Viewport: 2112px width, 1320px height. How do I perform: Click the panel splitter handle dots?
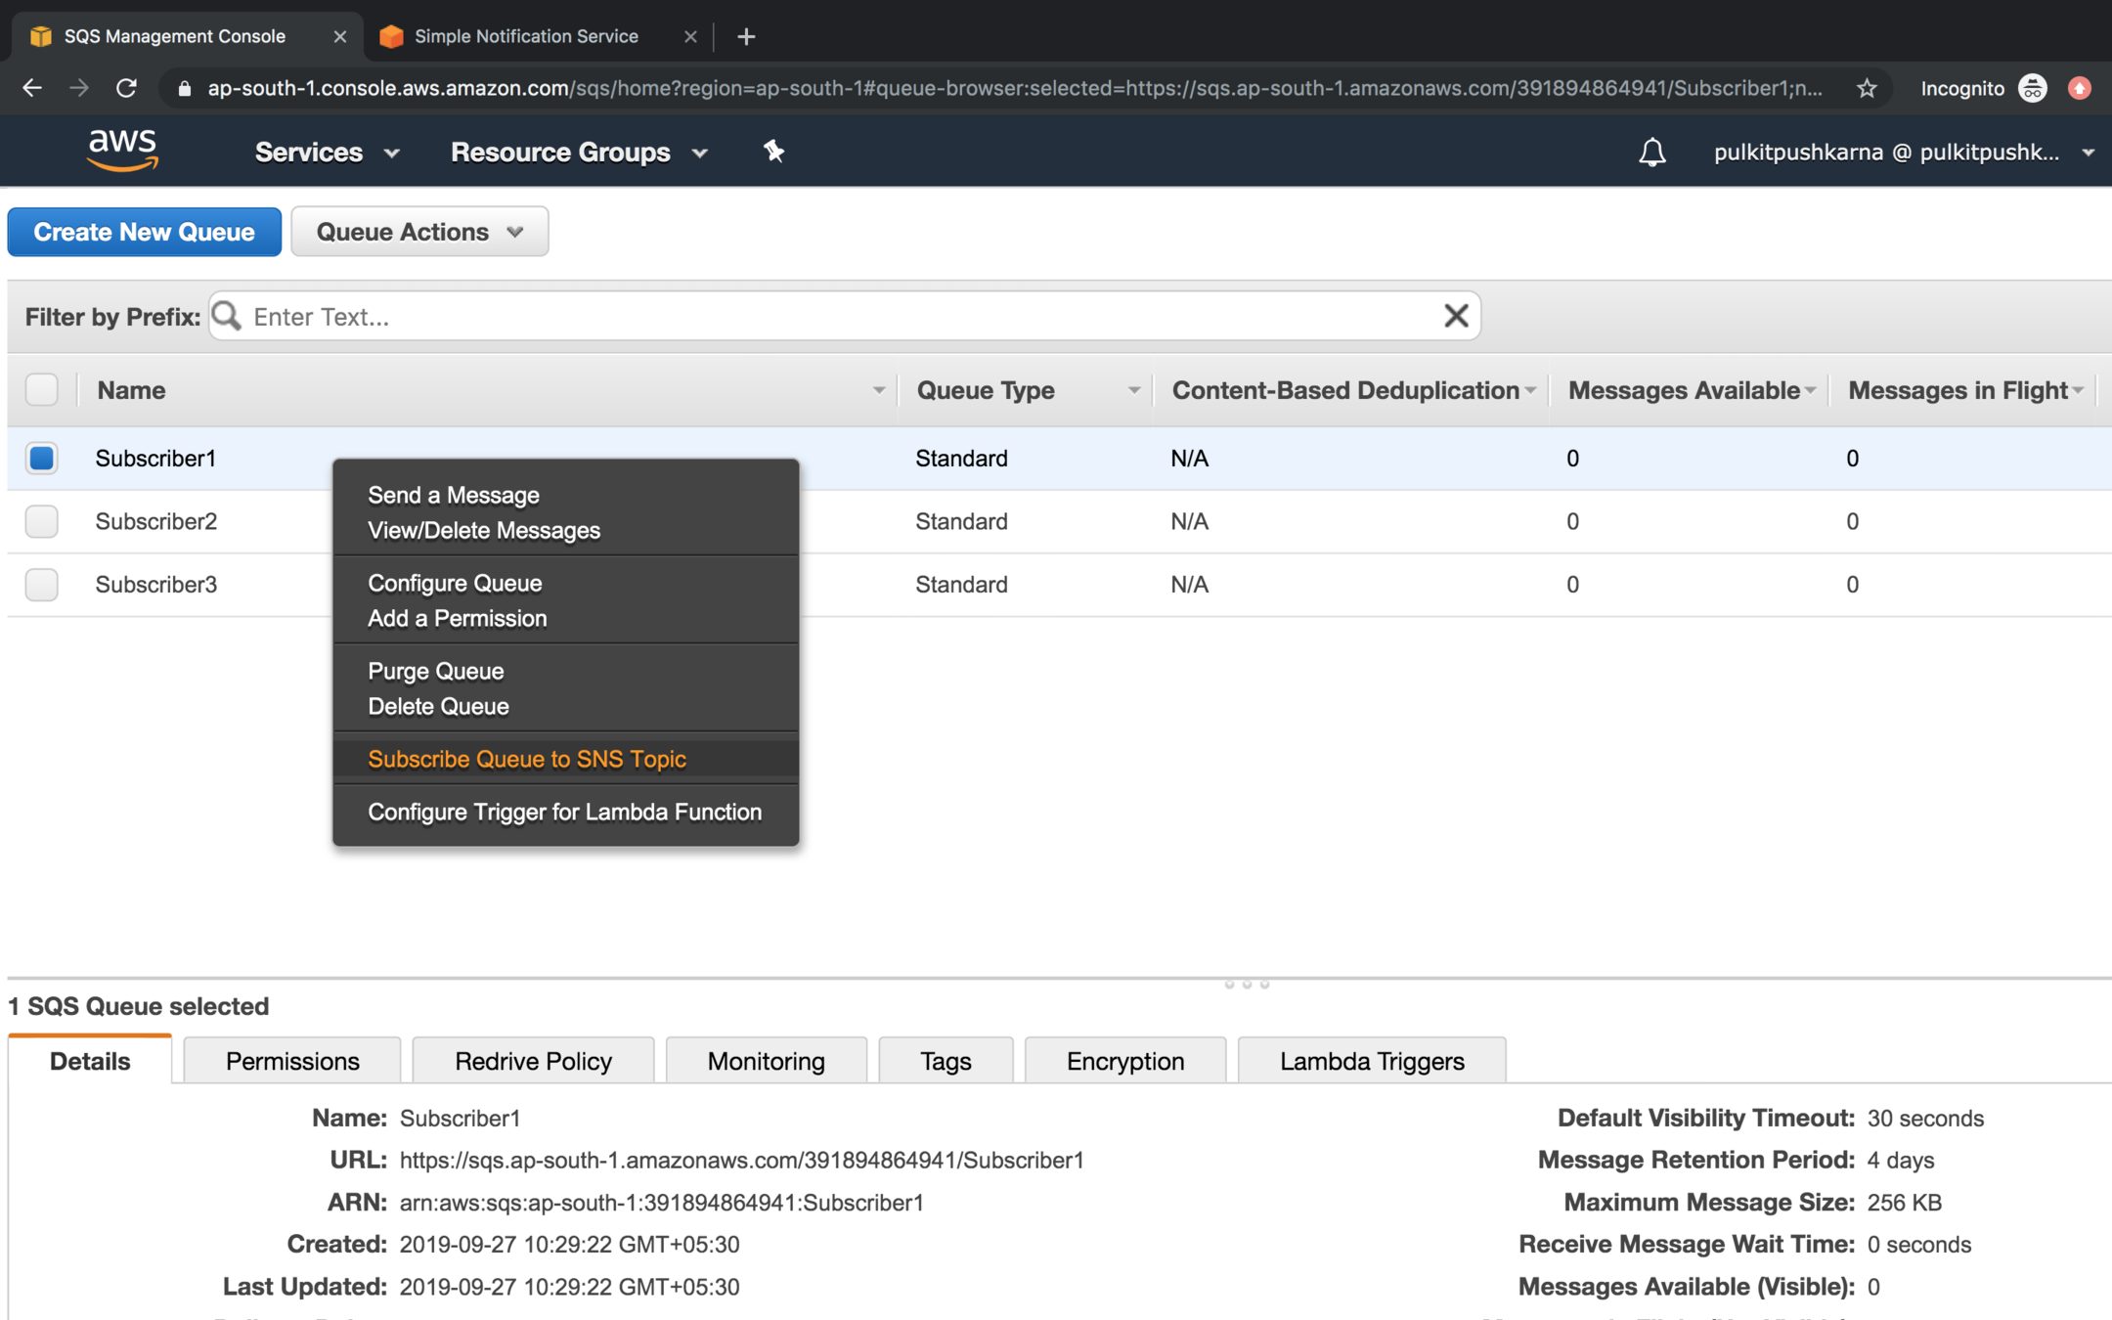click(x=1246, y=984)
